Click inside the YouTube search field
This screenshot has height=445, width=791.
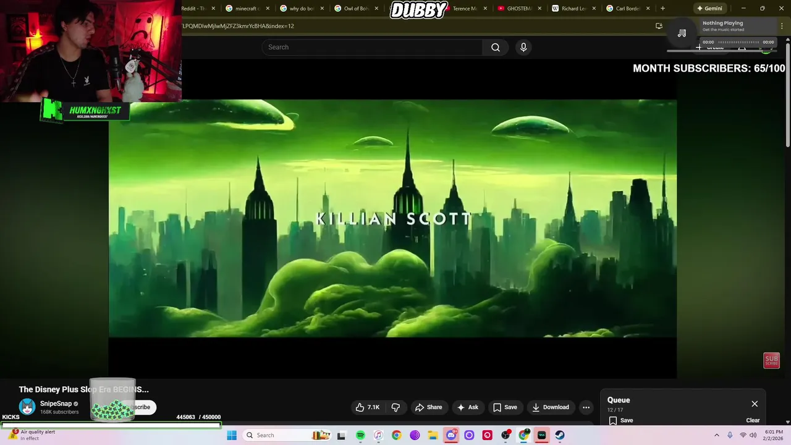[372, 47]
